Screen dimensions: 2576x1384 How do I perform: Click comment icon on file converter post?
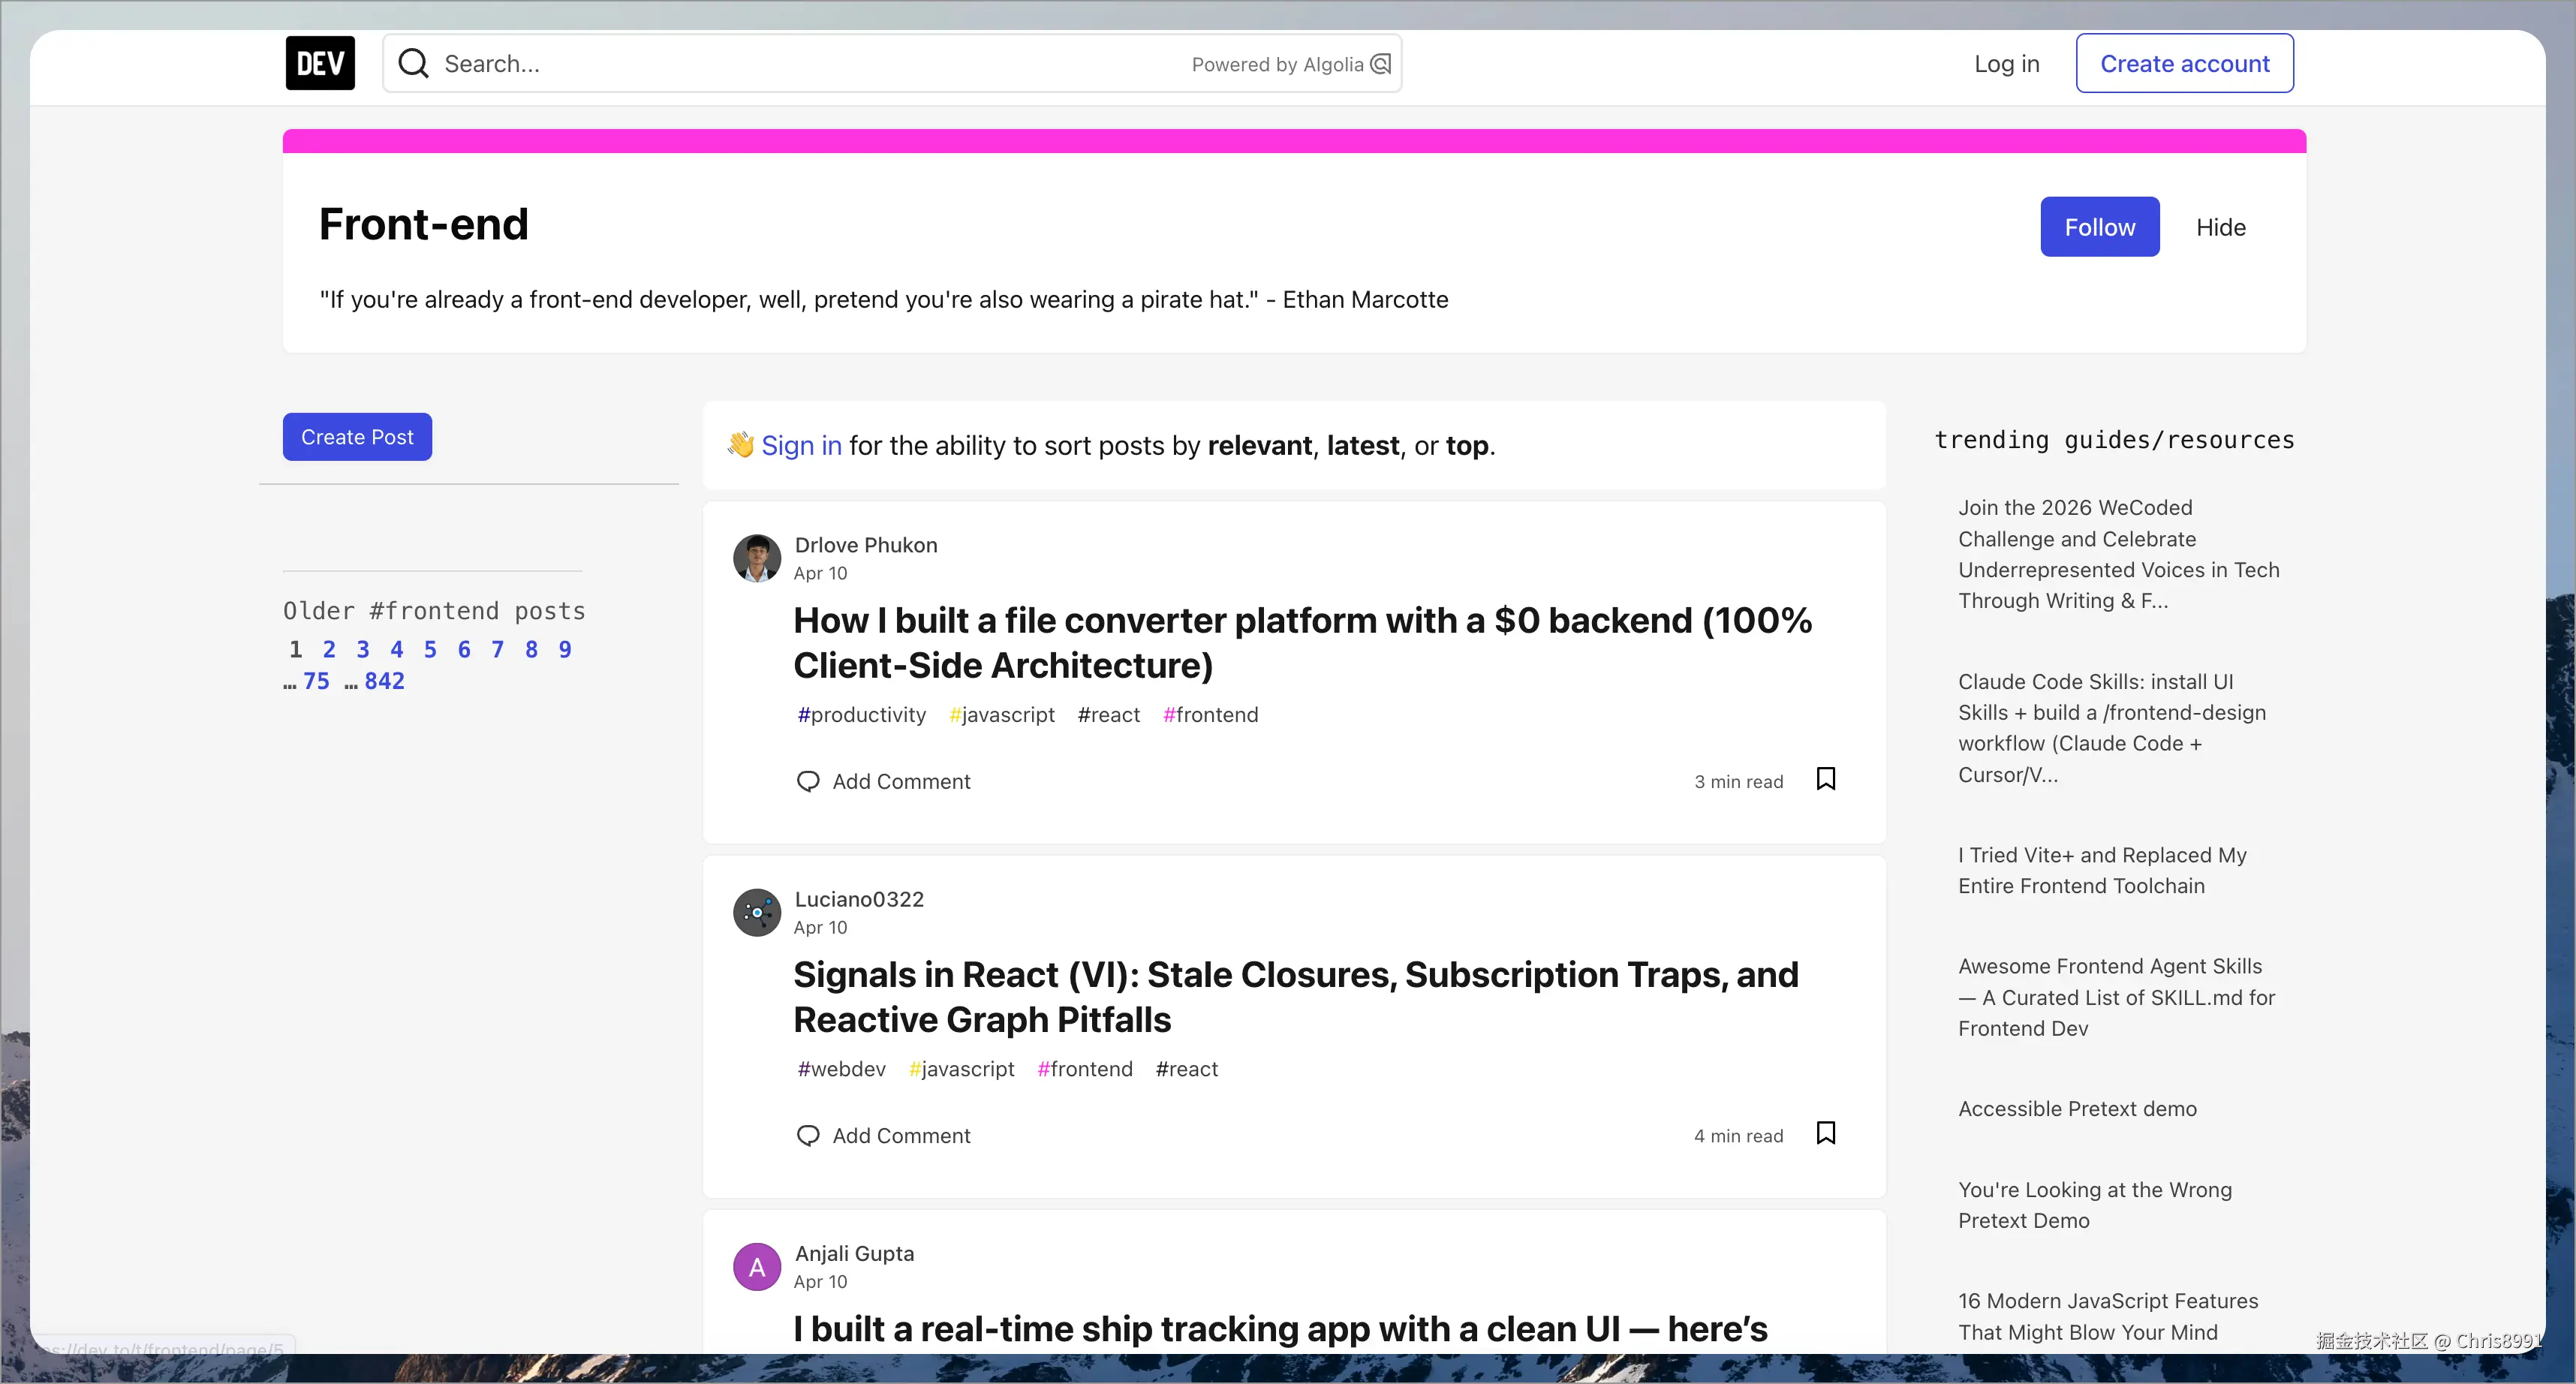807,781
